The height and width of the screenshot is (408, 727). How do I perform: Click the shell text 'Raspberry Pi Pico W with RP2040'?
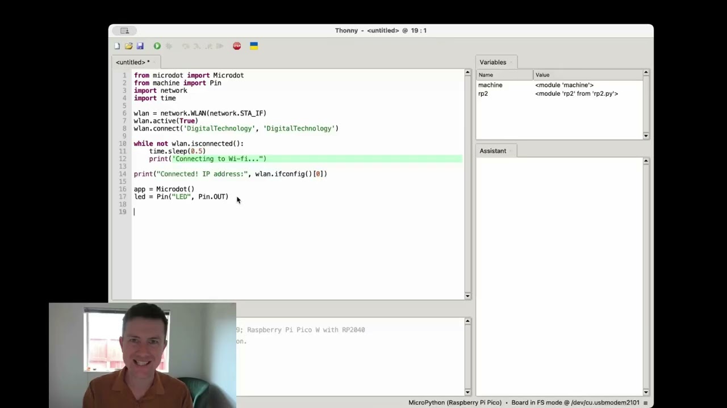point(306,330)
